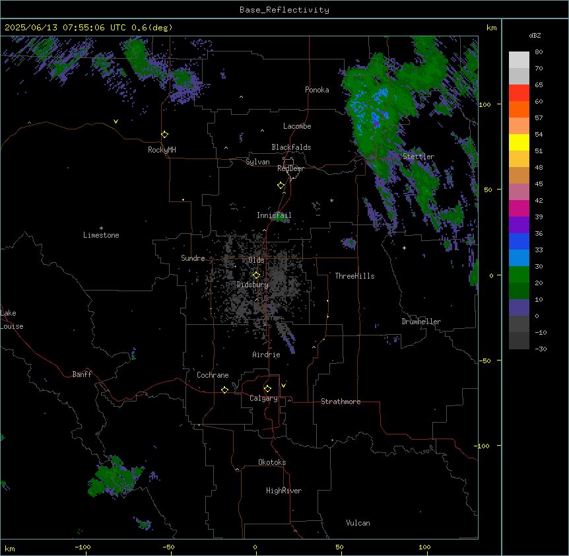
Task: Click the white plus marker north of Drumheller
Action: (x=404, y=248)
